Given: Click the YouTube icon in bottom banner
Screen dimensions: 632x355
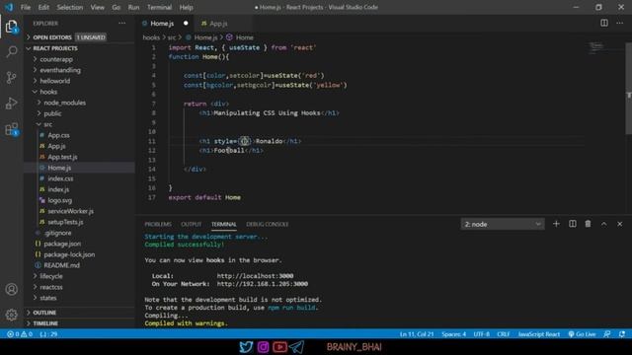Looking at the screenshot, I should (279, 346).
